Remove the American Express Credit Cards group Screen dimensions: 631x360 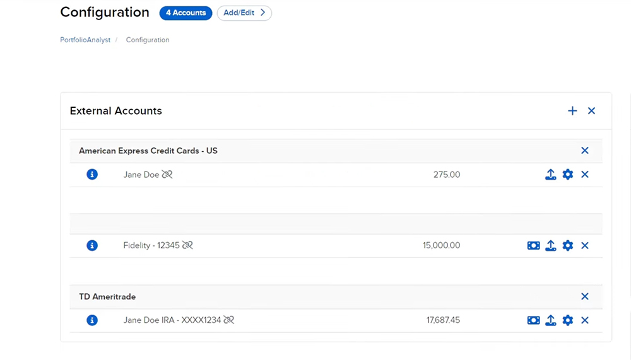tap(585, 151)
